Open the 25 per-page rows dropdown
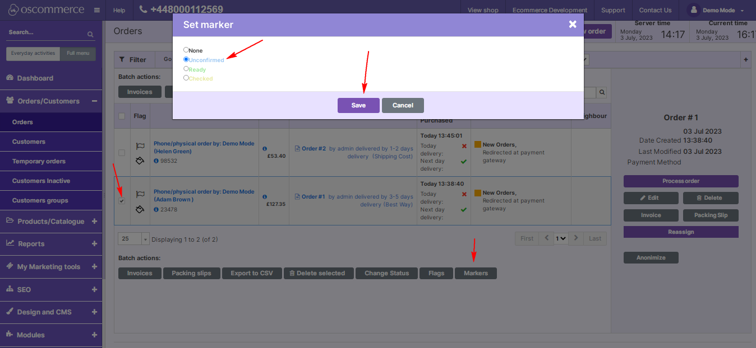756x348 pixels. [x=133, y=239]
